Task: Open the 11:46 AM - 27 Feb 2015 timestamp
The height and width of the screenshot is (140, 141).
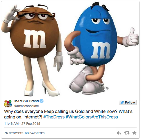Action: [22, 123]
